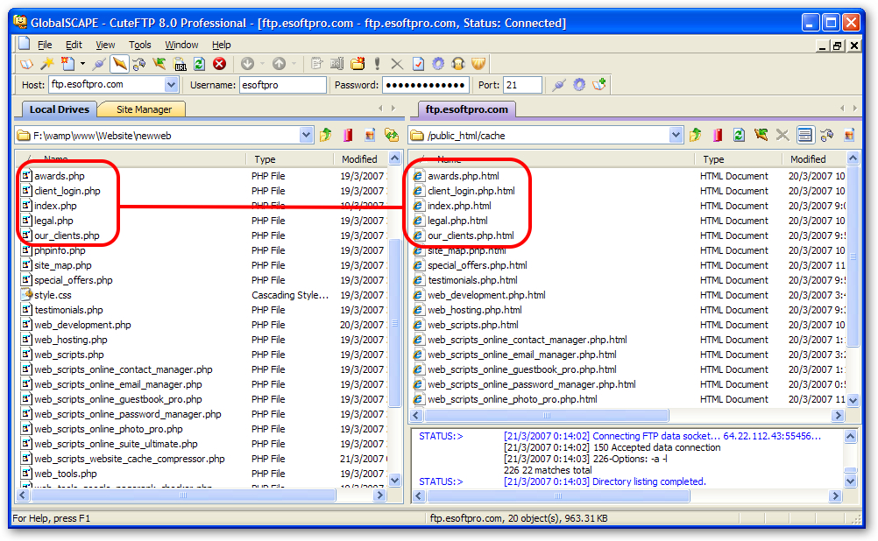Open the Connection Wizard wand icon
Image resolution: width=878 pixels, height=541 pixels.
[47, 64]
